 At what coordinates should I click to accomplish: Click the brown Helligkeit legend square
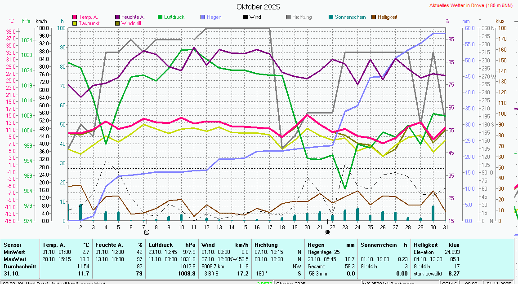(x=374, y=17)
